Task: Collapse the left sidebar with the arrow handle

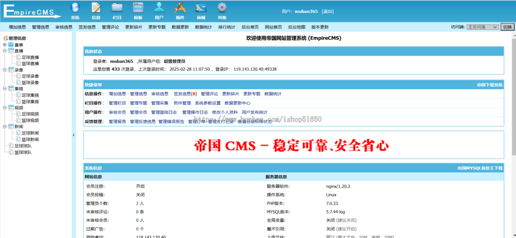Action: tap(73, 135)
